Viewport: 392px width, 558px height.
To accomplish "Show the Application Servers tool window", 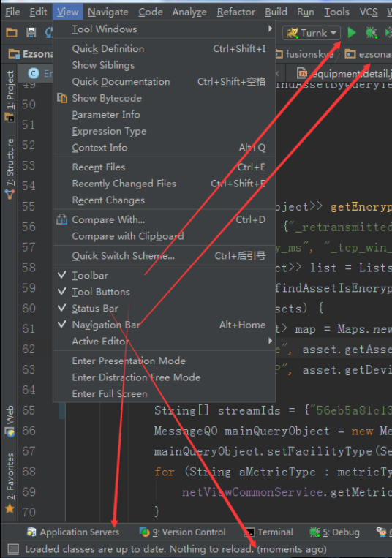I will point(73,532).
